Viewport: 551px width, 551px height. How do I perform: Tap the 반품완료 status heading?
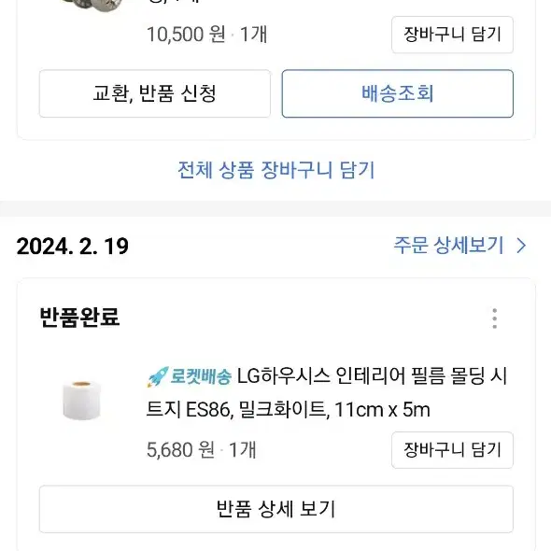click(79, 317)
